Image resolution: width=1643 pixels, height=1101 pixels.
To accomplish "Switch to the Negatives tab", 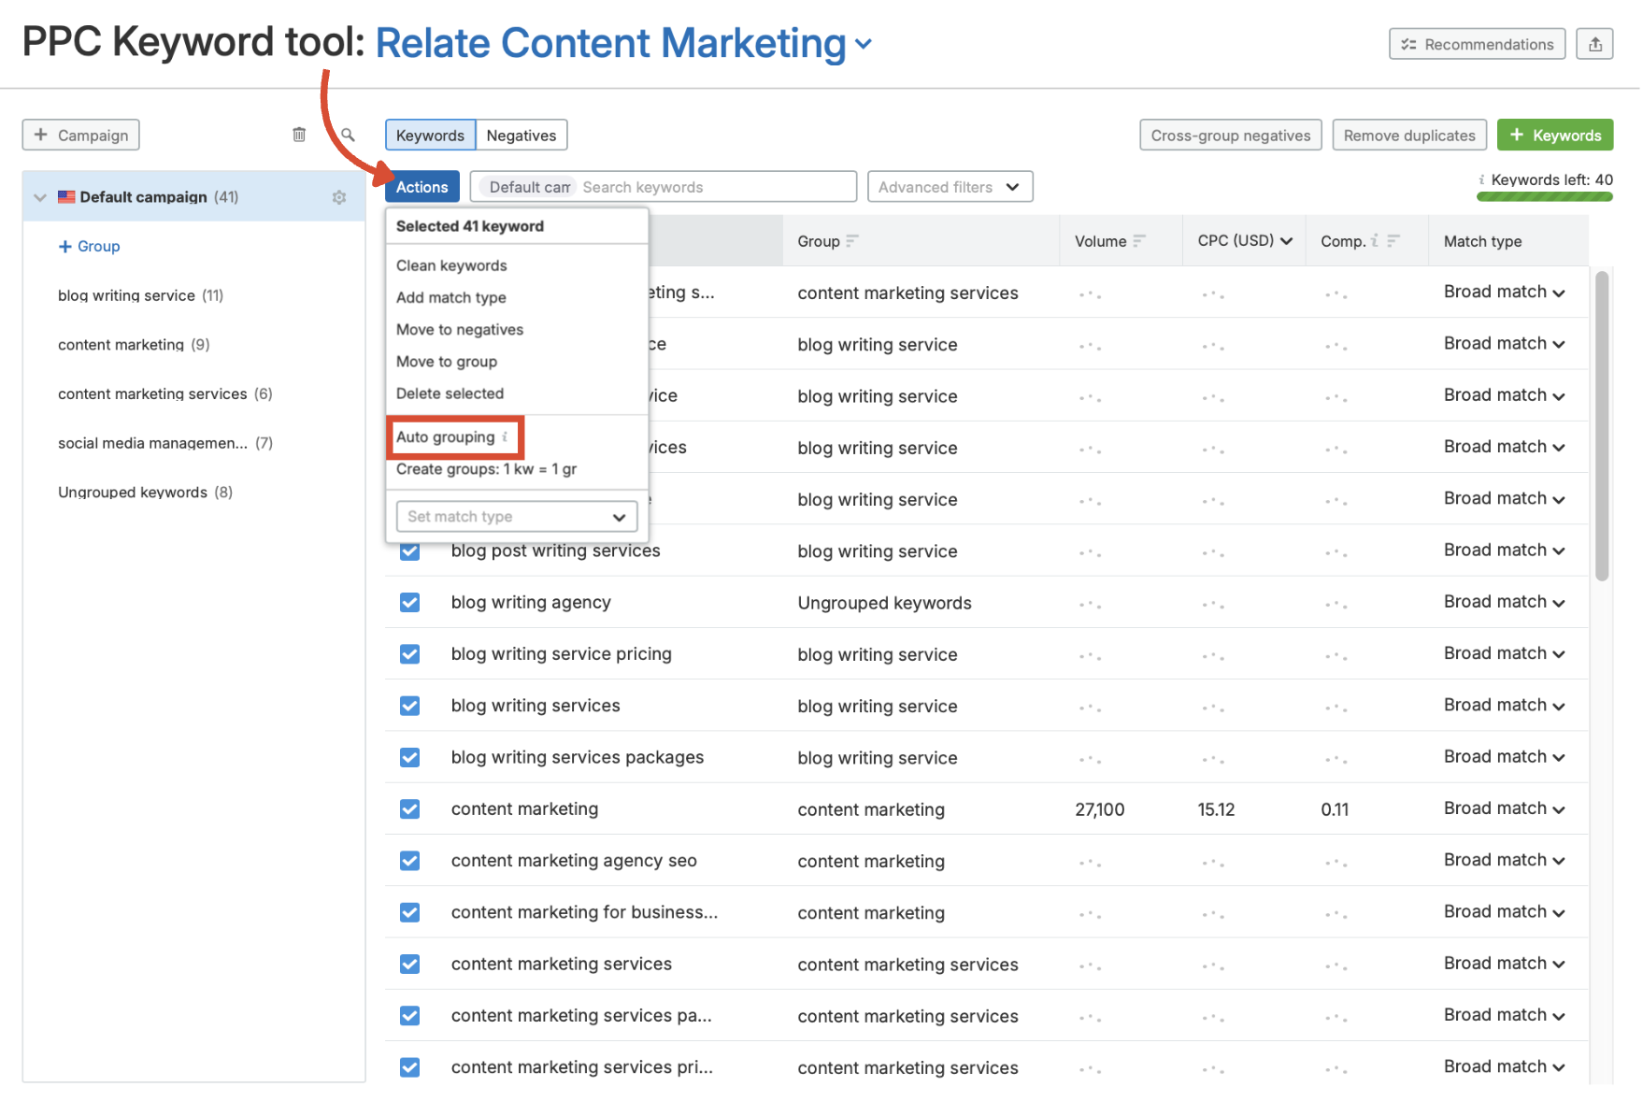I will tap(521, 134).
